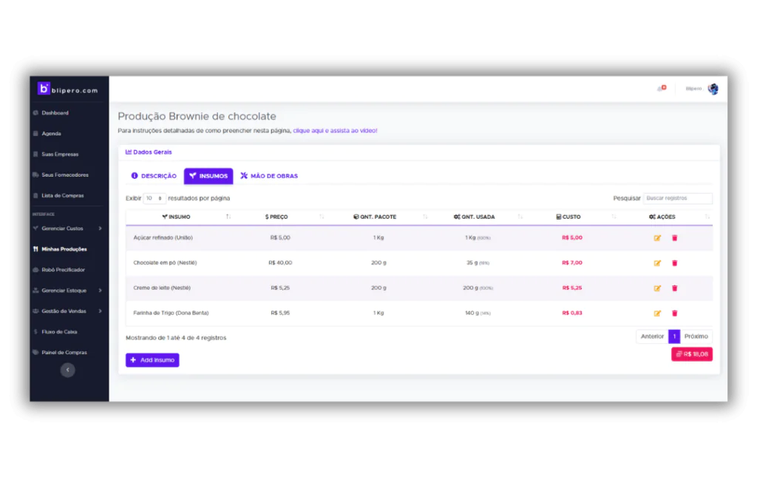Switch to the Descrição tab
The width and height of the screenshot is (757, 491).
(x=154, y=176)
